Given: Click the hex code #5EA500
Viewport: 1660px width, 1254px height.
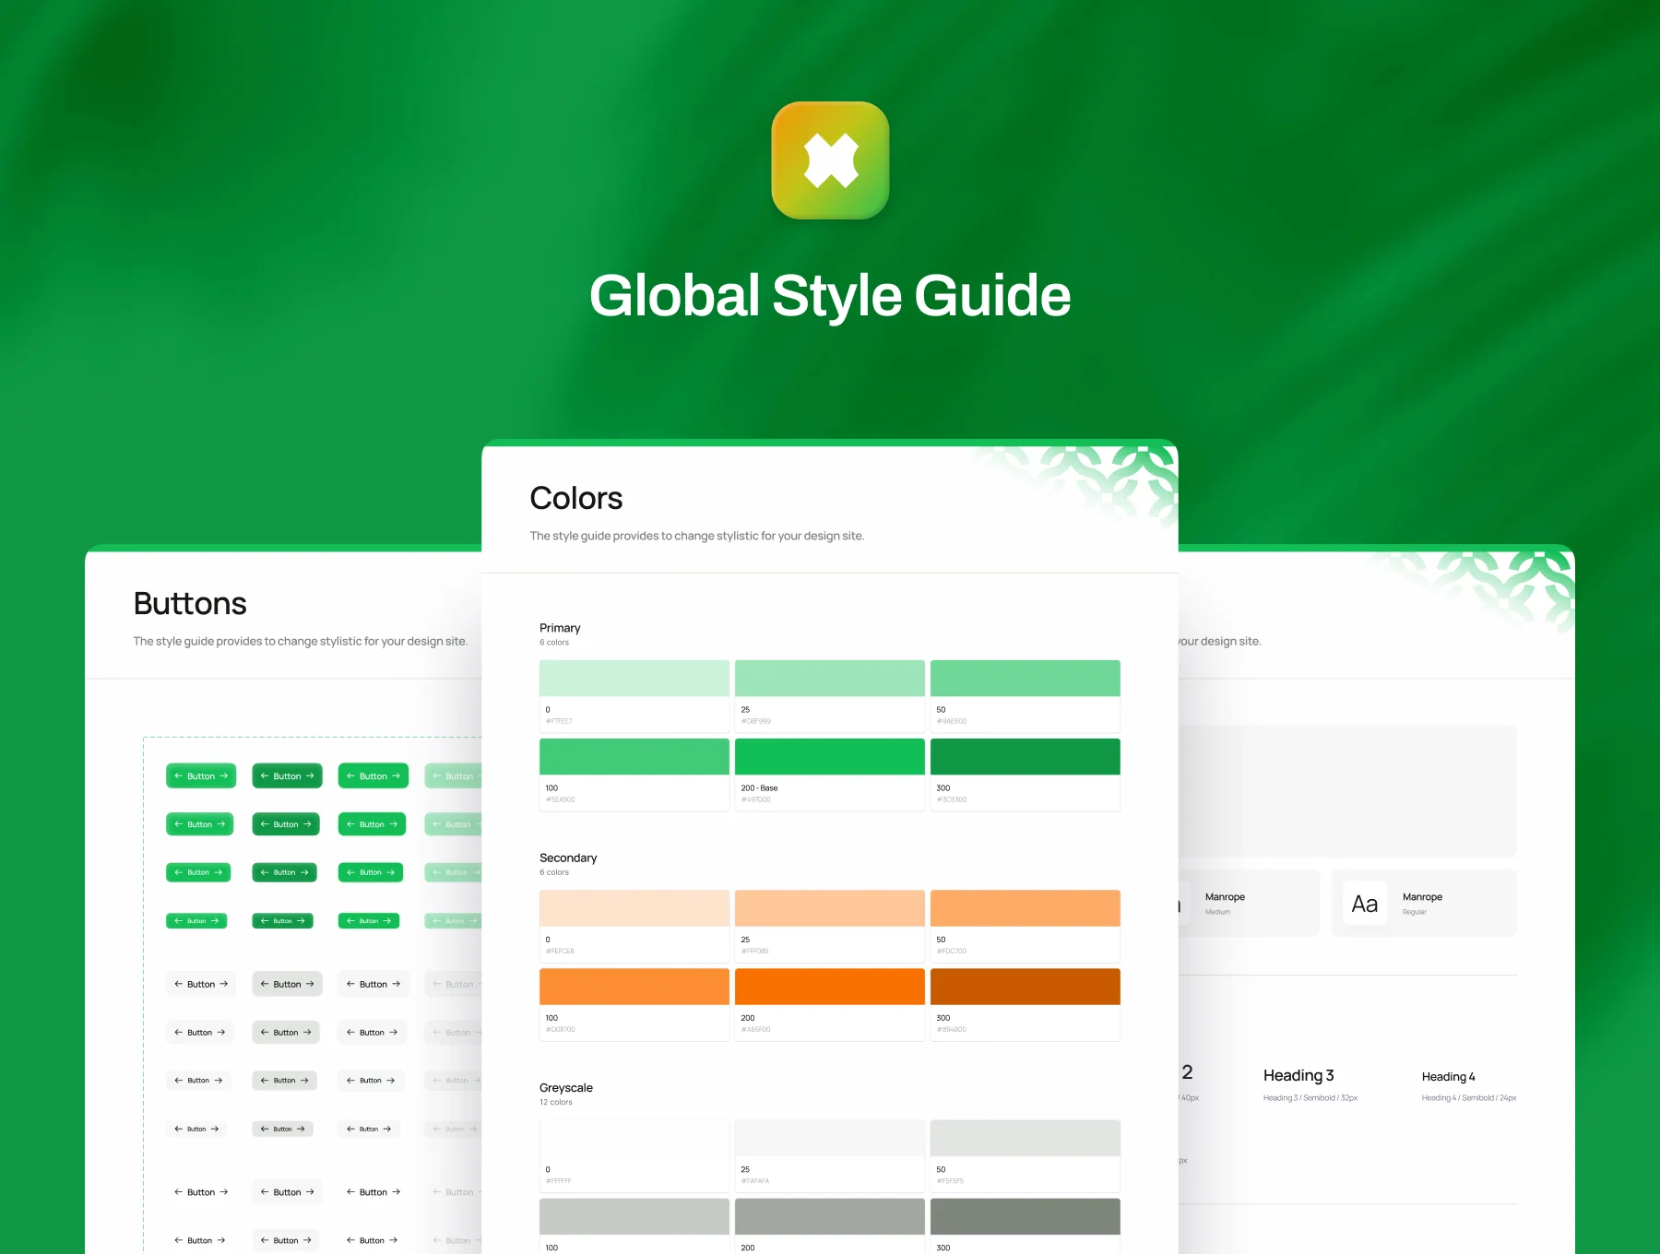Looking at the screenshot, I should pos(561,799).
